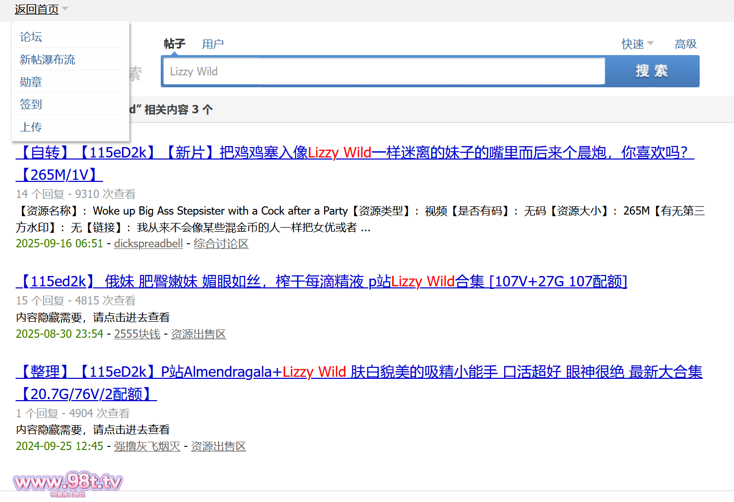Switch to the 帖子 search tab
This screenshot has width=734, height=502.
[x=174, y=44]
